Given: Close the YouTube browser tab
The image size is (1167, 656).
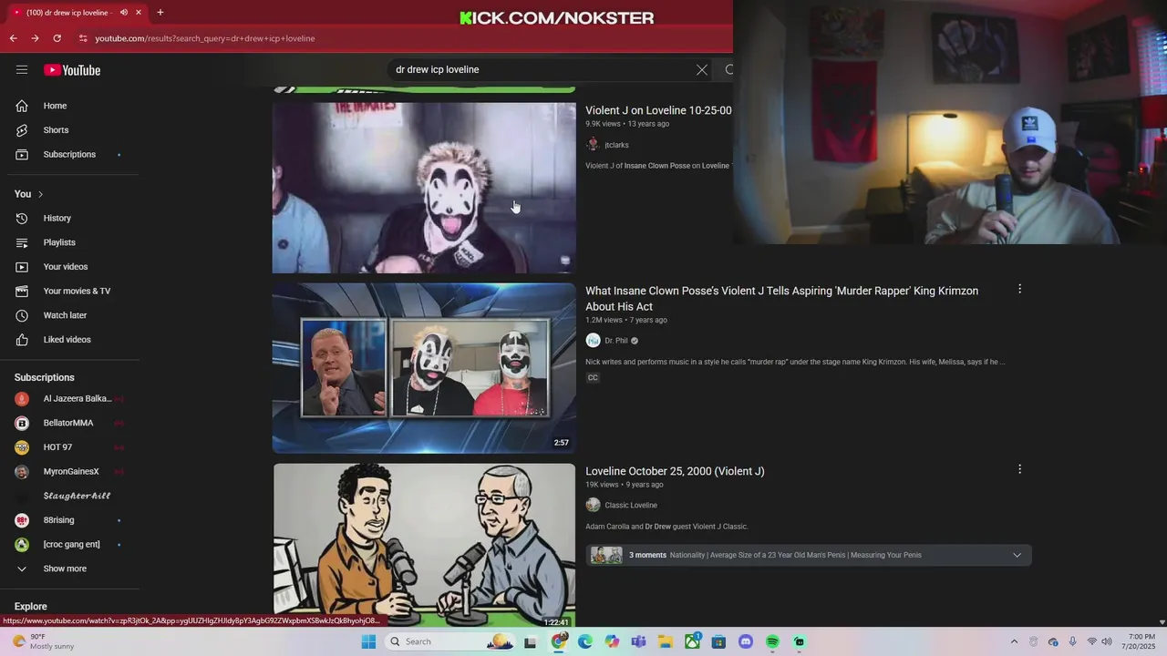Looking at the screenshot, I should [x=139, y=13].
